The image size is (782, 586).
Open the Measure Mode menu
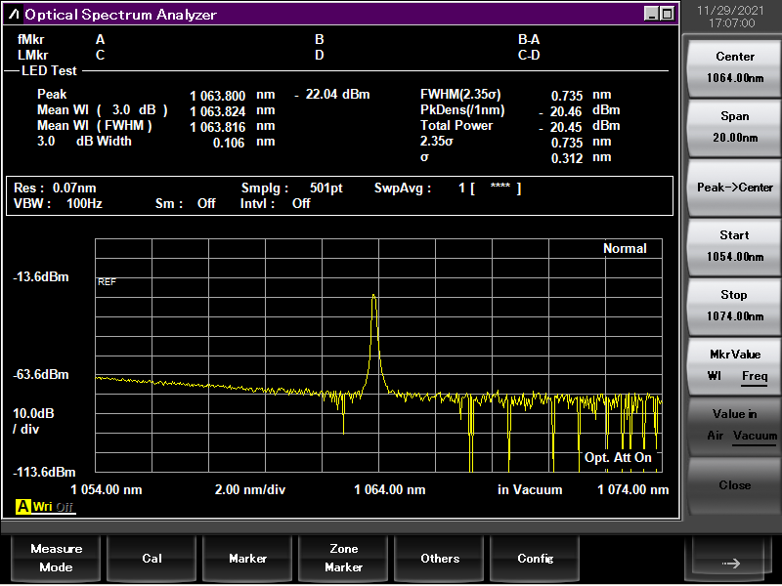[56, 558]
